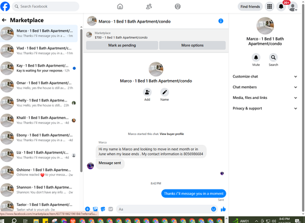Expand Chat members section
305x223 pixels.
pos(265,87)
